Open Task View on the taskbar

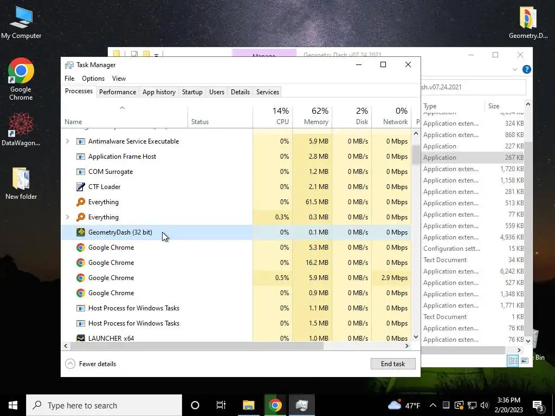click(x=221, y=405)
